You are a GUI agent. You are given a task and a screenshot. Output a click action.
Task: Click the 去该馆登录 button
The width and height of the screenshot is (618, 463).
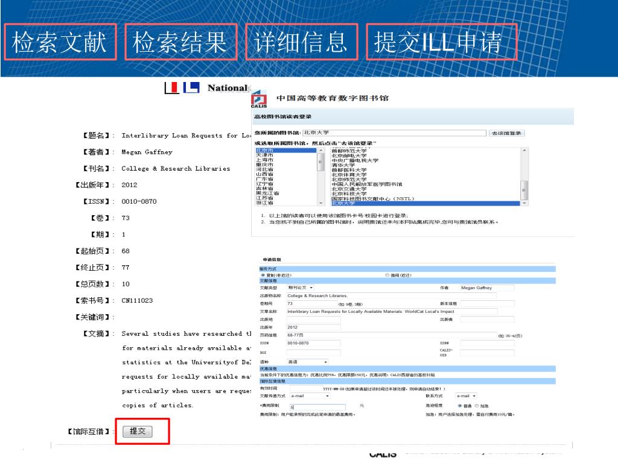[506, 133]
